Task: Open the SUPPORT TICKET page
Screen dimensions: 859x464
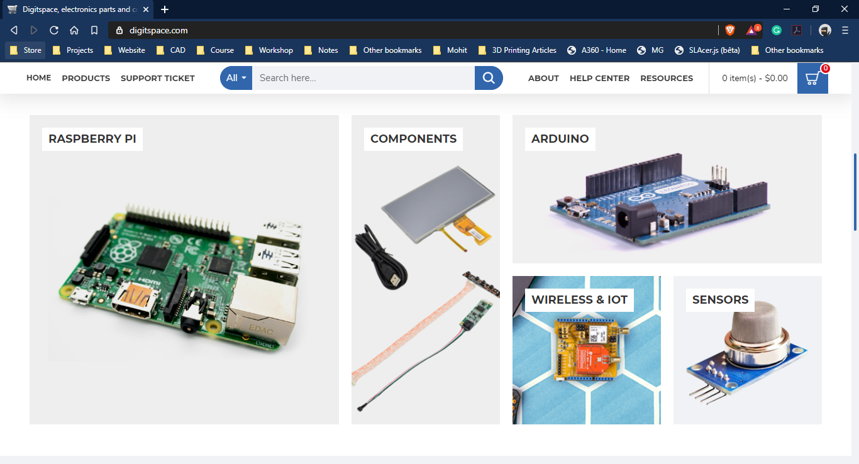Action: pos(158,78)
